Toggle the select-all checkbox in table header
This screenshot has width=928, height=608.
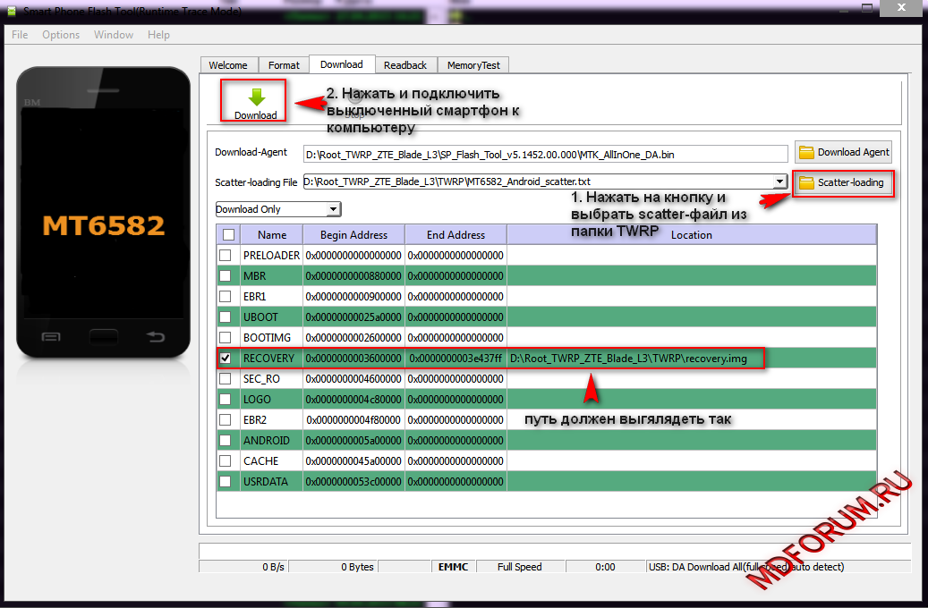228,234
